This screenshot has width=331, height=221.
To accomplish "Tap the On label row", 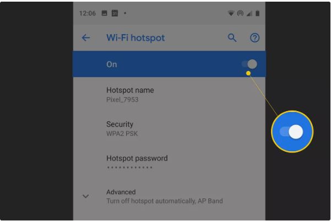I will click(x=169, y=64).
